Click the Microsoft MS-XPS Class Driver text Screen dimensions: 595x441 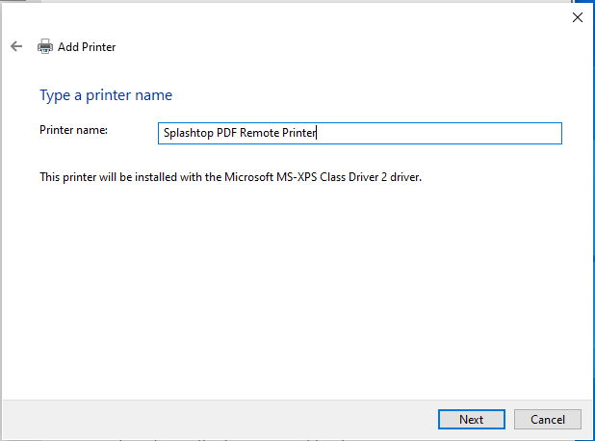coord(231,177)
